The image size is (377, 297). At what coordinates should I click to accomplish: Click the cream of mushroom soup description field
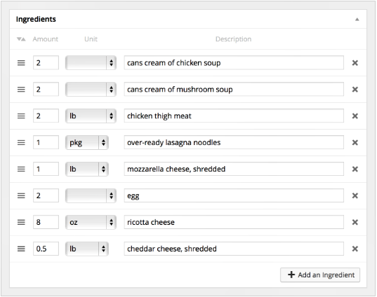234,90
